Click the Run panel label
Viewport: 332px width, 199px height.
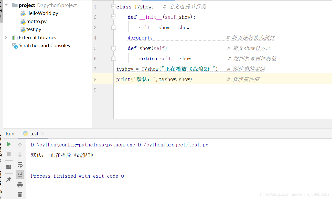coord(10,134)
